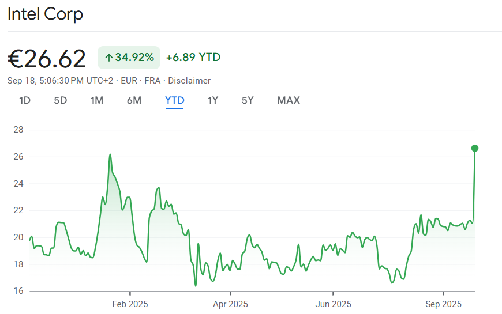Click the green up arrow icon

click(108, 58)
